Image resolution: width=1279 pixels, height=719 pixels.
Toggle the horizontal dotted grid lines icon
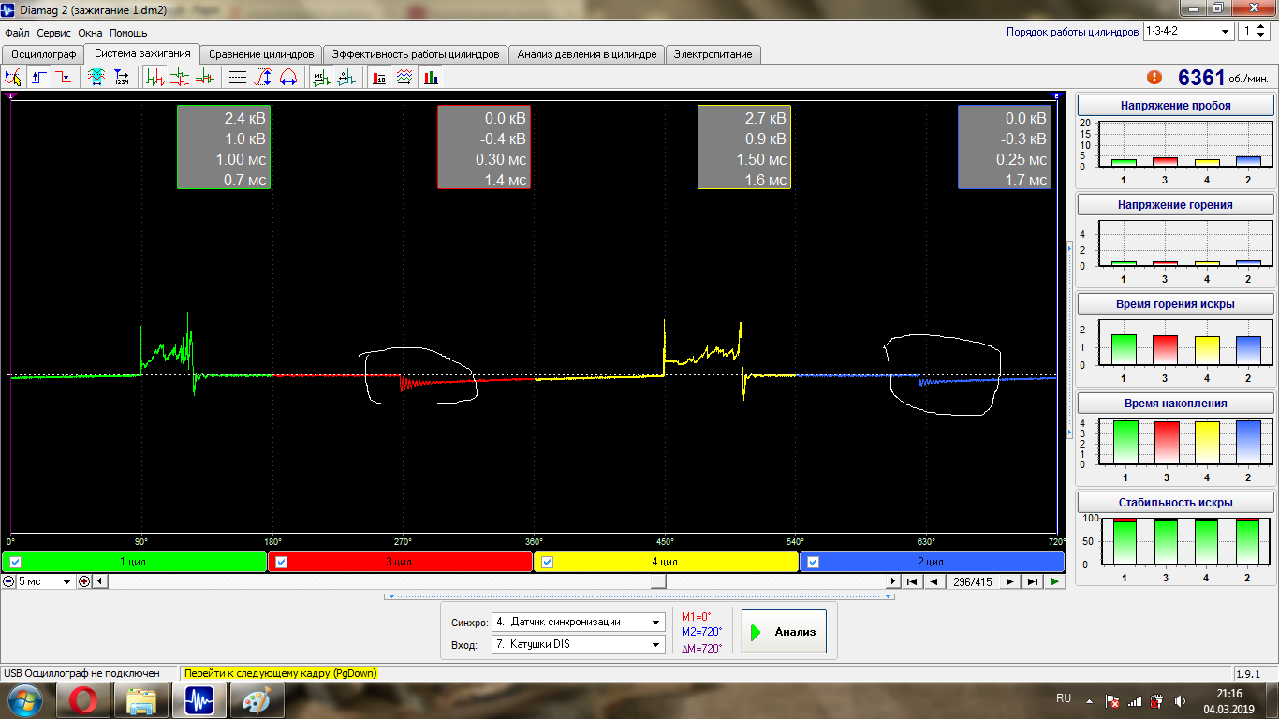tap(238, 78)
